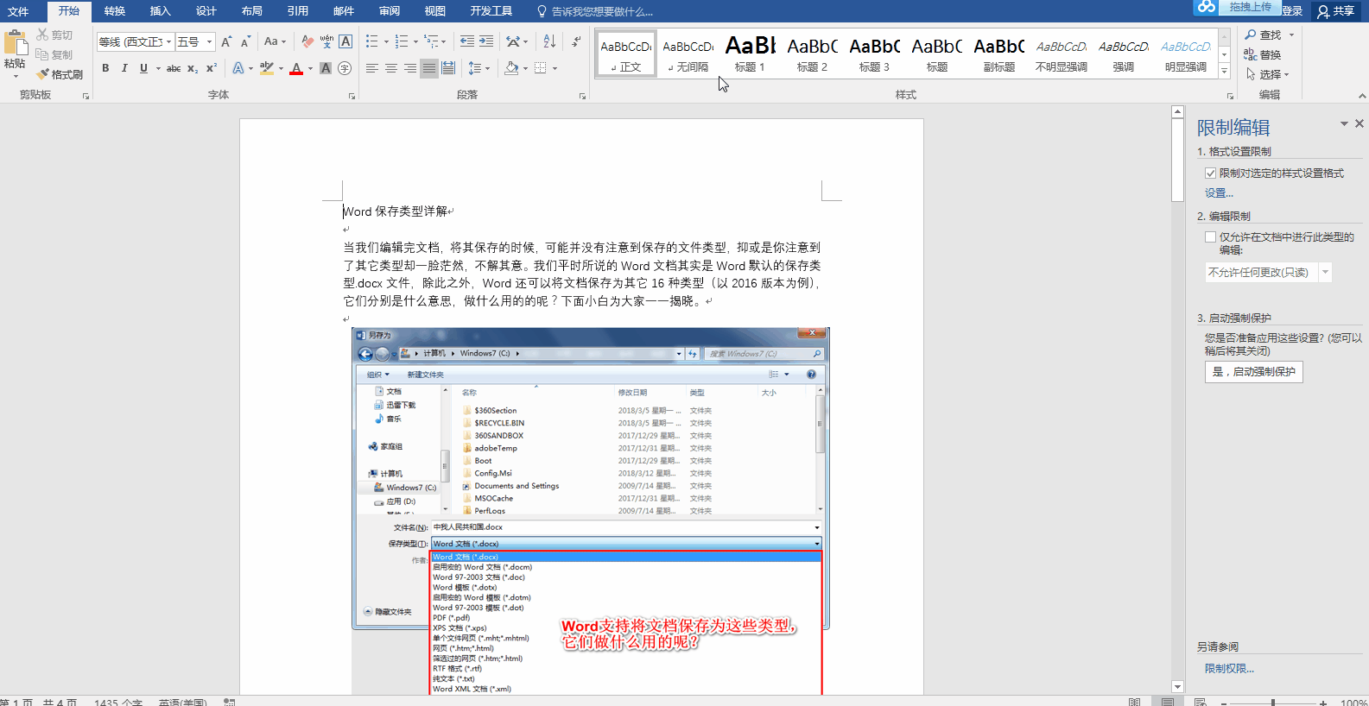Open the numbering list dropdown arrow
The width and height of the screenshot is (1369, 706).
[x=415, y=41]
